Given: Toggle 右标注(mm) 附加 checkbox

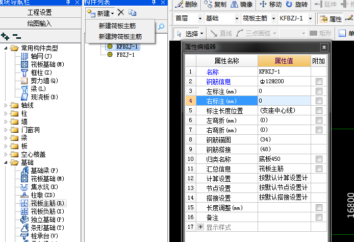Looking at the screenshot, I should (x=319, y=101).
